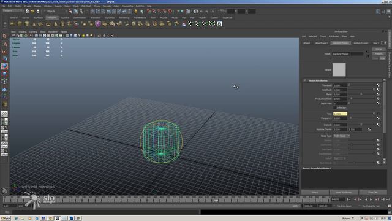This screenshot has height=221, width=392.
Task: Toggle the map button for Ratio
Action: point(378,95)
